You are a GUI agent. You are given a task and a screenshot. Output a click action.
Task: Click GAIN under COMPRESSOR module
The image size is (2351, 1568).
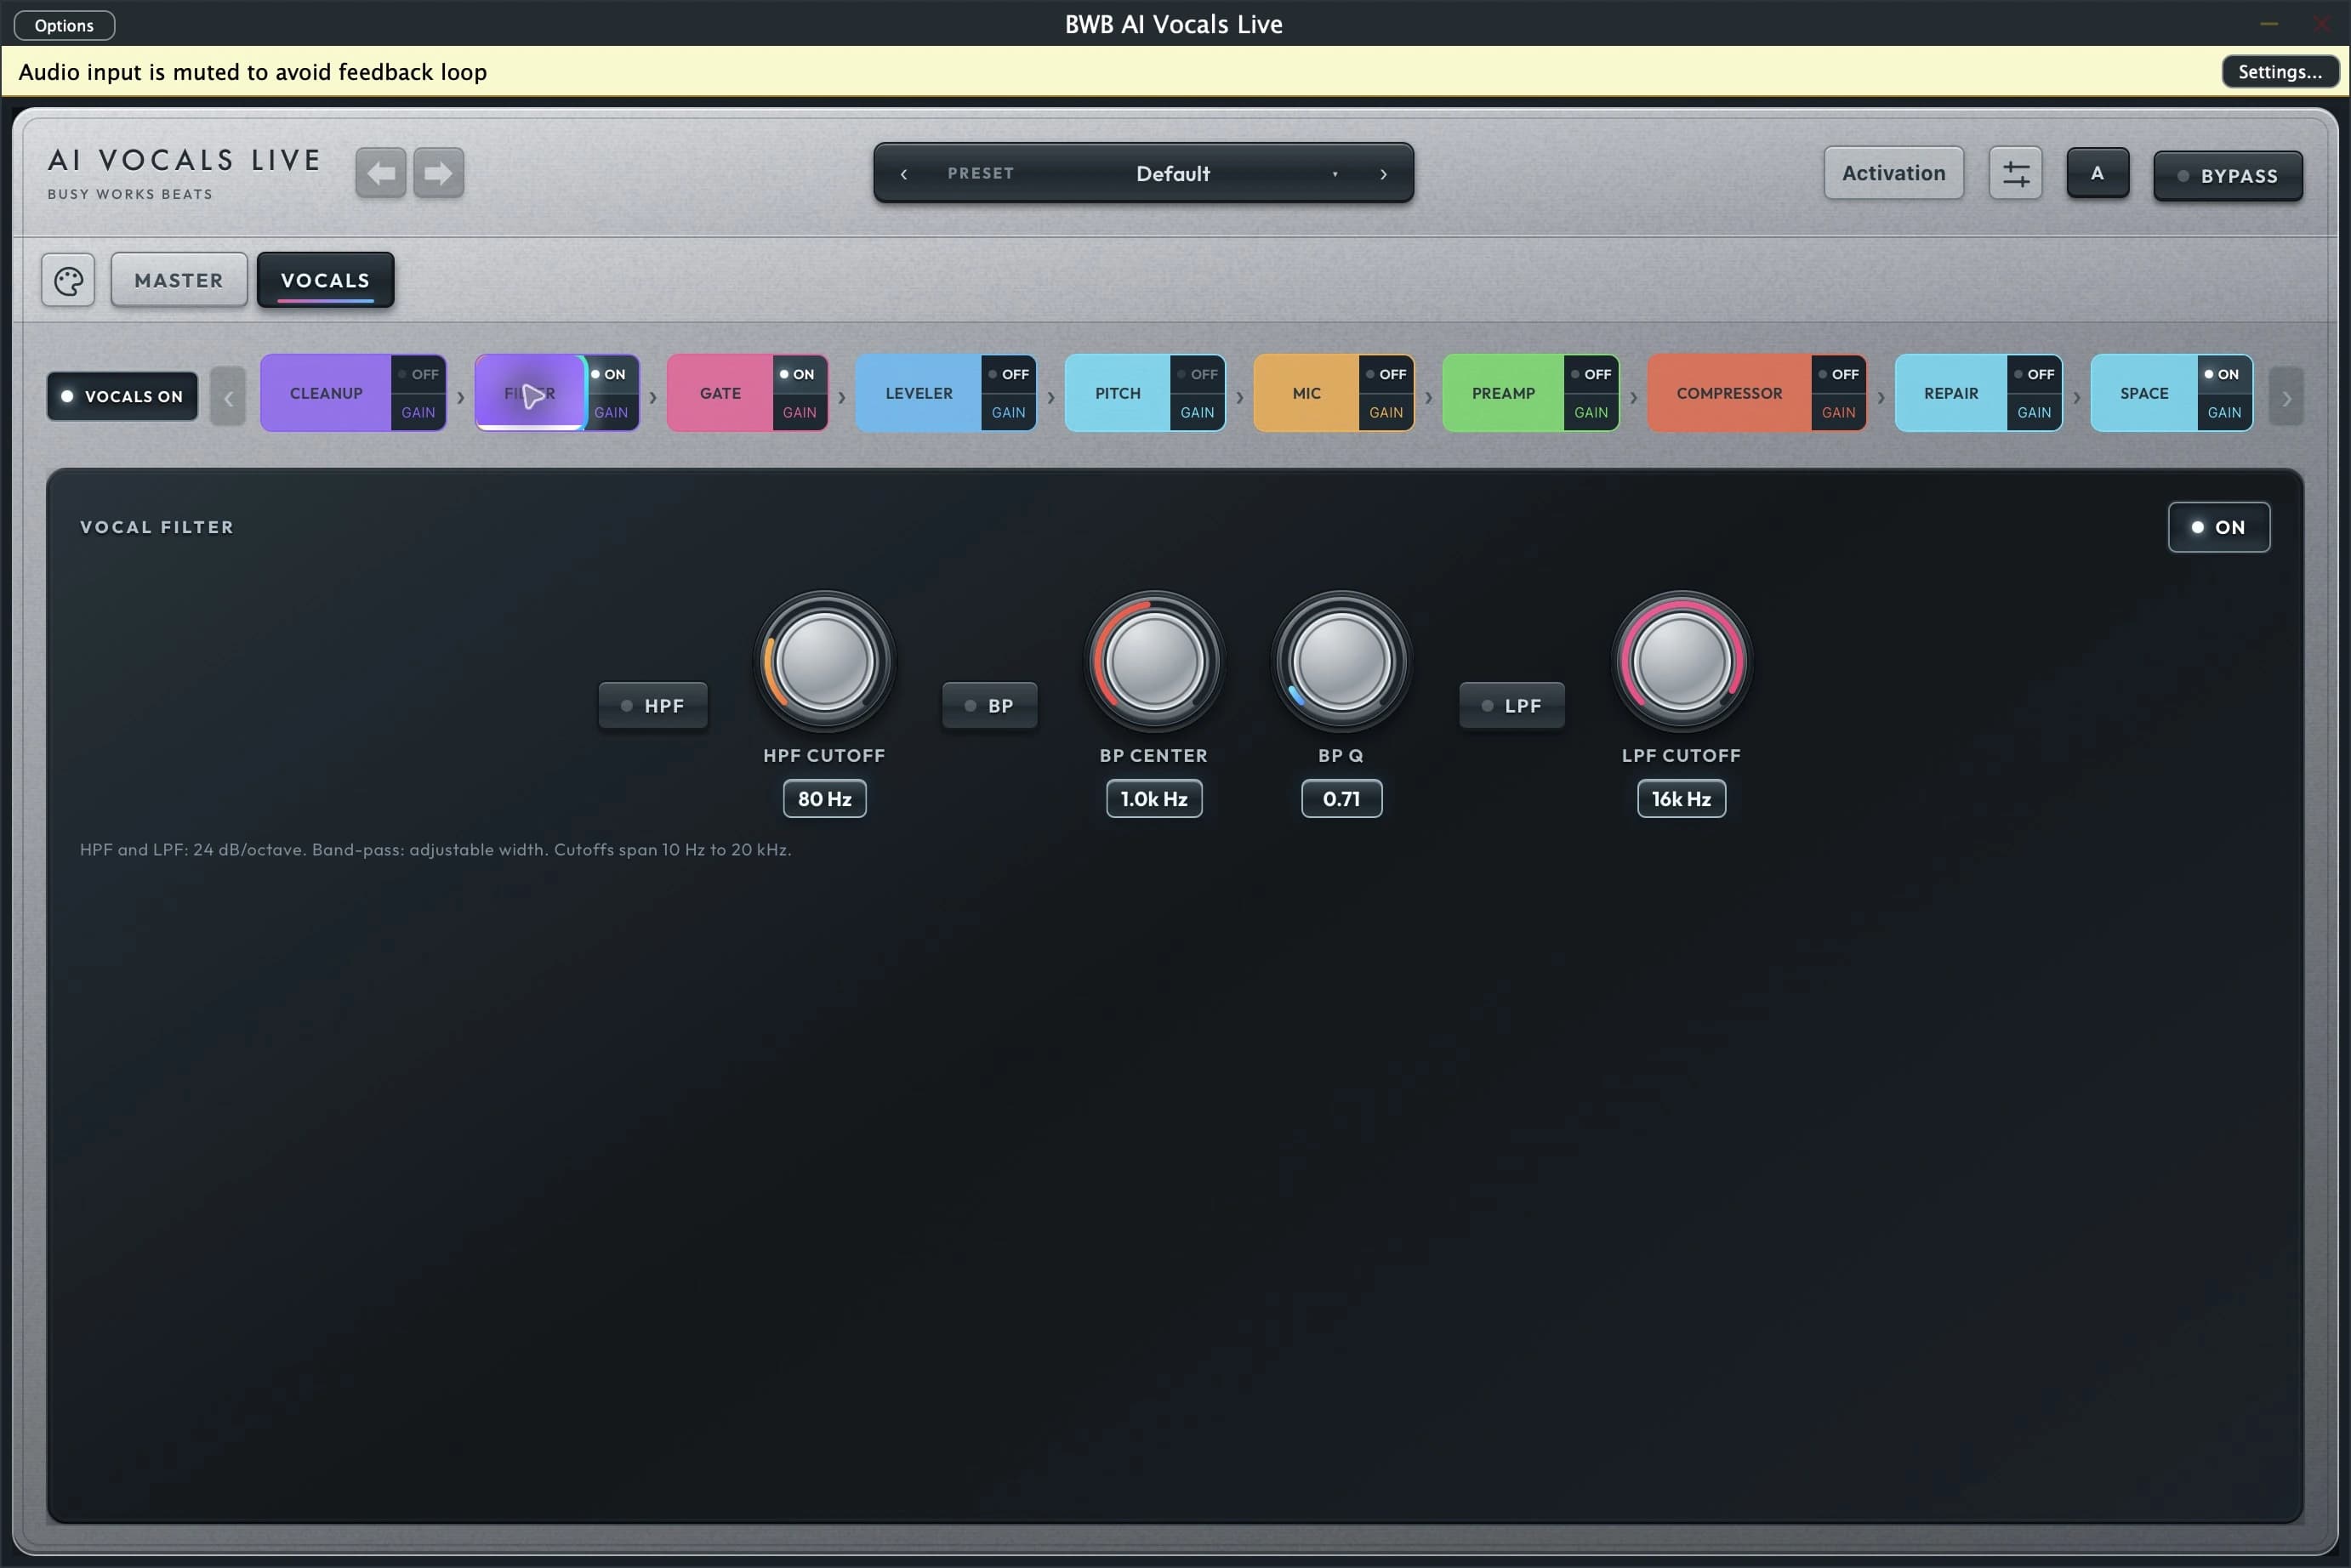pos(1838,412)
